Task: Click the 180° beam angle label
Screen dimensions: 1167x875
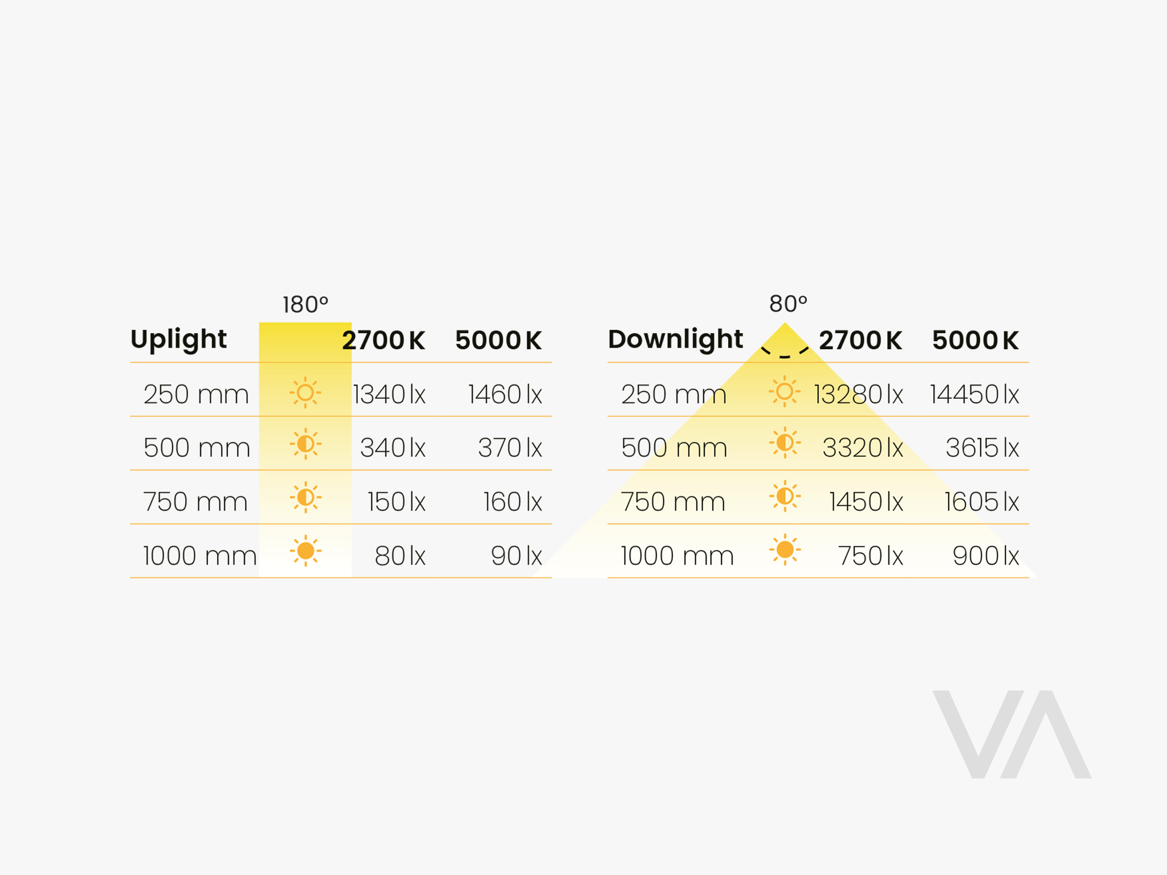Action: [305, 305]
